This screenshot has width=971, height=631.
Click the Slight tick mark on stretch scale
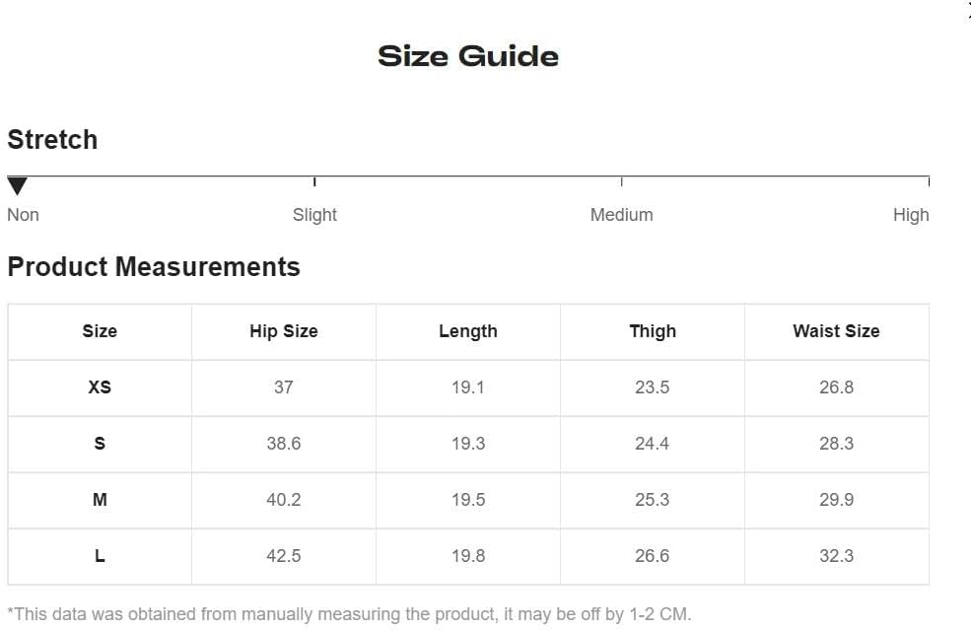click(x=314, y=181)
